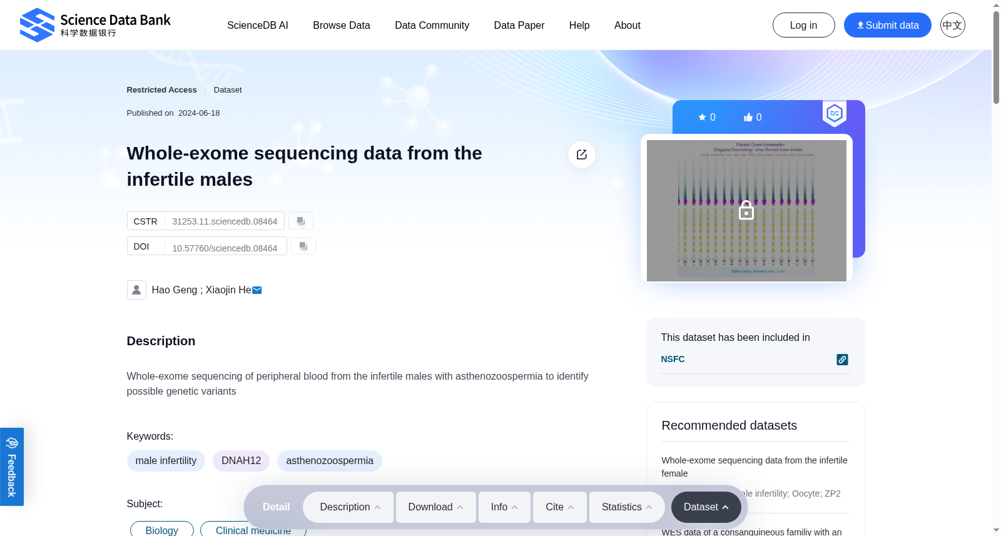This screenshot has width=1001, height=536.
Task: Copy the CSTR identifier
Action: tap(301, 221)
